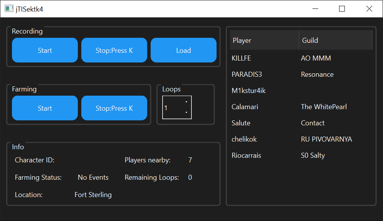Click inside the Loops number field

pos(172,108)
